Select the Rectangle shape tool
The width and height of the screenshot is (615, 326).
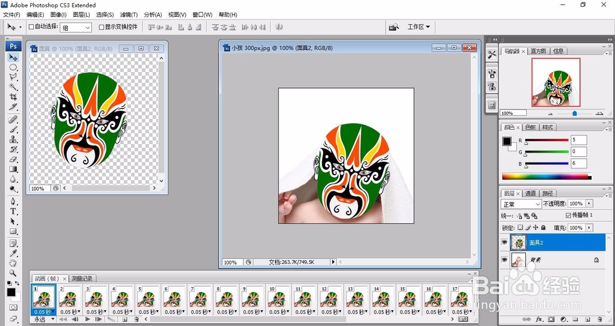click(x=13, y=231)
